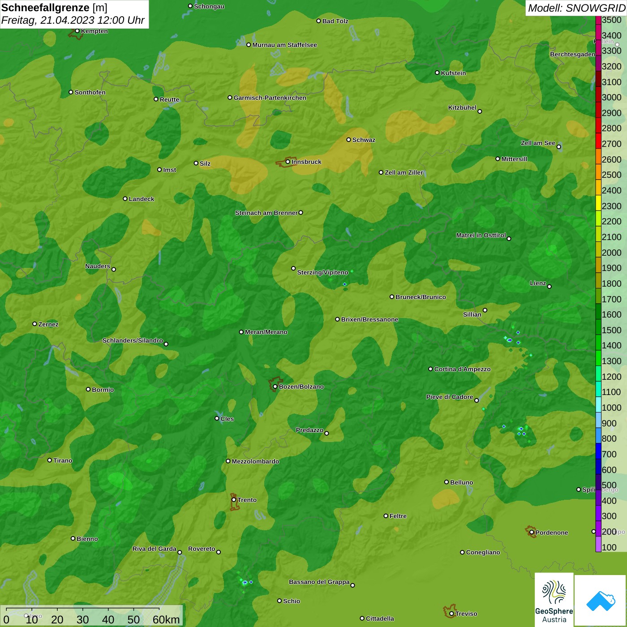Click the Zell am Ziller label
Screen dimensions: 627x627
404,172
